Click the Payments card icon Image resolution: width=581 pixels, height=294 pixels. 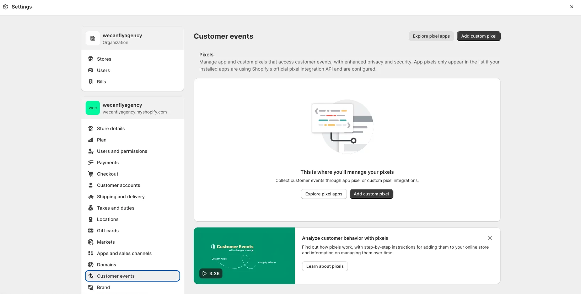(x=91, y=162)
